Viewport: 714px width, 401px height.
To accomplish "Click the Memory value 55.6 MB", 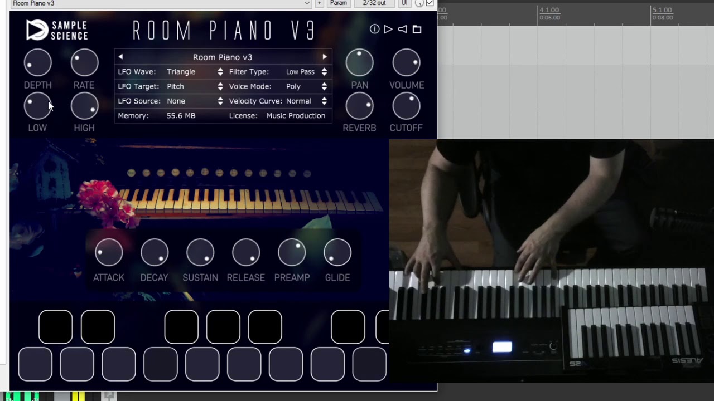I will 181,115.
